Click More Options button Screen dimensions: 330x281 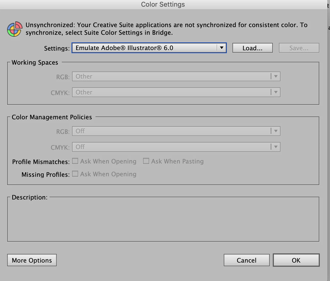click(32, 260)
